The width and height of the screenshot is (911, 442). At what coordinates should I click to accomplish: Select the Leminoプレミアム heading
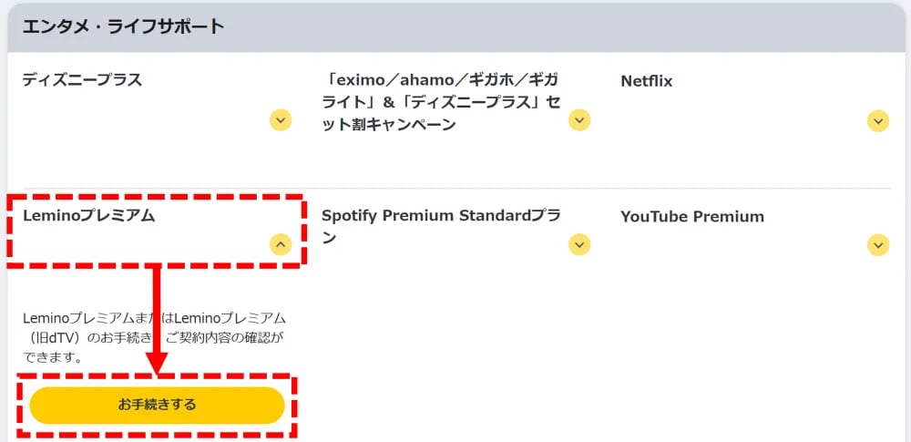[x=88, y=216]
